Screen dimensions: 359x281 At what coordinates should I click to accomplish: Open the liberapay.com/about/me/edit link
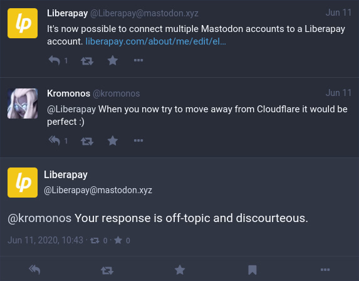click(155, 41)
